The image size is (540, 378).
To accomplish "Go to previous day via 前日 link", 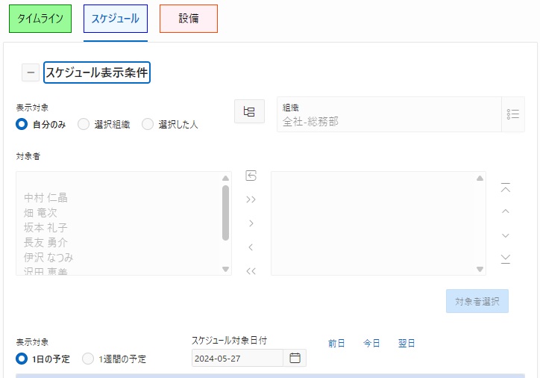I will click(336, 343).
